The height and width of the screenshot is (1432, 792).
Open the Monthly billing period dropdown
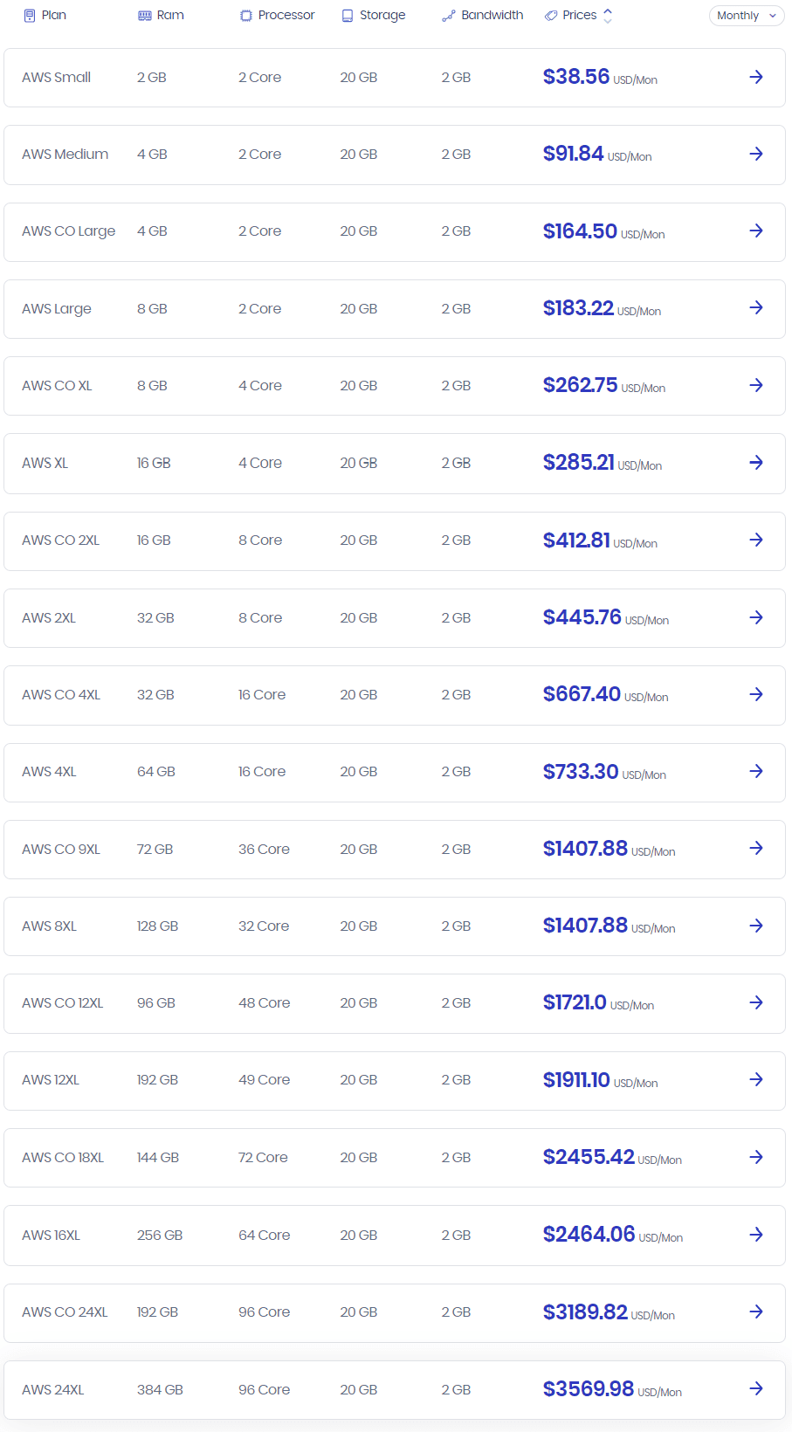pyautogui.click(x=747, y=16)
